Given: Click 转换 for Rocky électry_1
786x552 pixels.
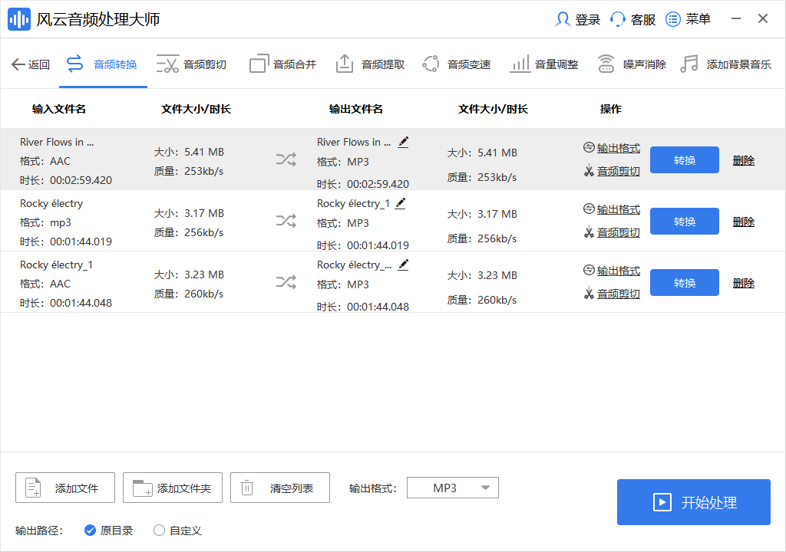Looking at the screenshot, I should pyautogui.click(x=684, y=282).
